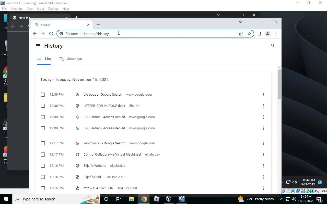
Task: Open the VirtualBox Input menu
Action: coord(41,9)
